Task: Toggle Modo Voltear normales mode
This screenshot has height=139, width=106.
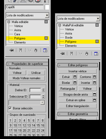Action: coord(26,78)
